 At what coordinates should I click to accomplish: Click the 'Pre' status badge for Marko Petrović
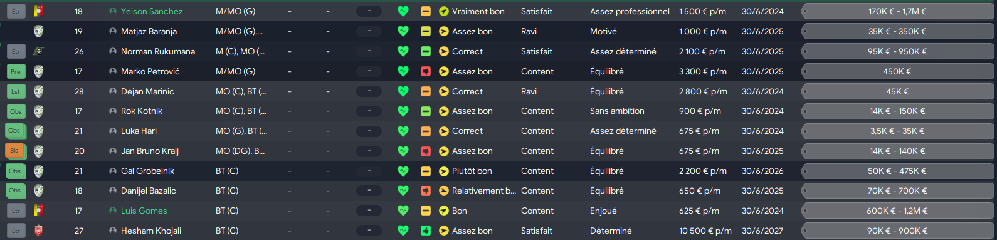[x=16, y=71]
